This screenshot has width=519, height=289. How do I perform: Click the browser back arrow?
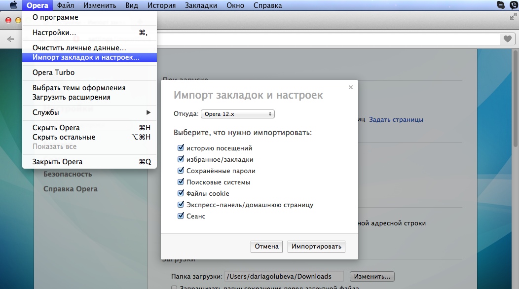[x=10, y=39]
